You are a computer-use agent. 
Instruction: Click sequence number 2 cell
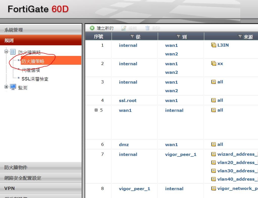coord(102,63)
